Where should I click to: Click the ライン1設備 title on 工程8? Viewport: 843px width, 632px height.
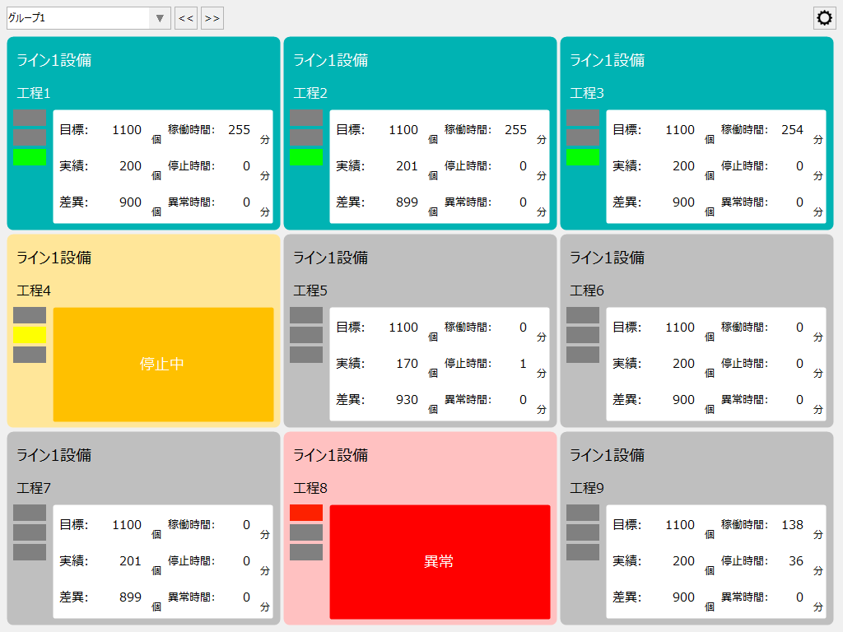tap(331, 455)
